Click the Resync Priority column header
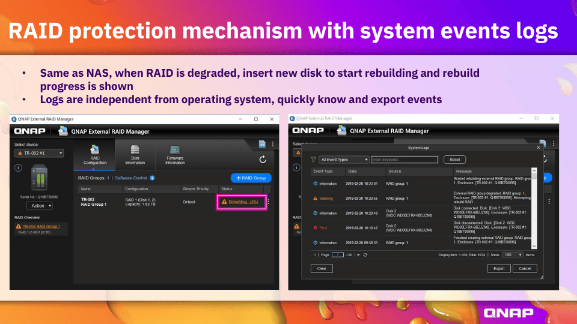This screenshot has width=577, height=324. pyautogui.click(x=199, y=189)
